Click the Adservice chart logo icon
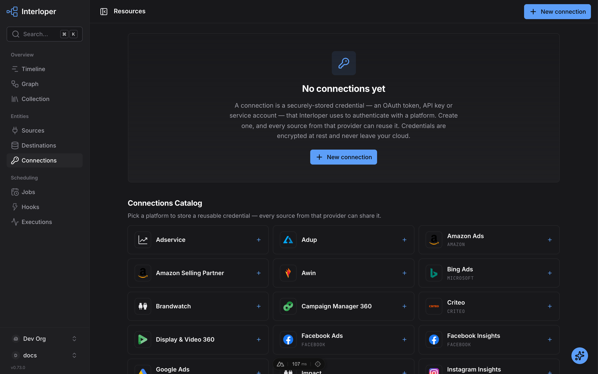This screenshot has width=598, height=374. point(143,240)
